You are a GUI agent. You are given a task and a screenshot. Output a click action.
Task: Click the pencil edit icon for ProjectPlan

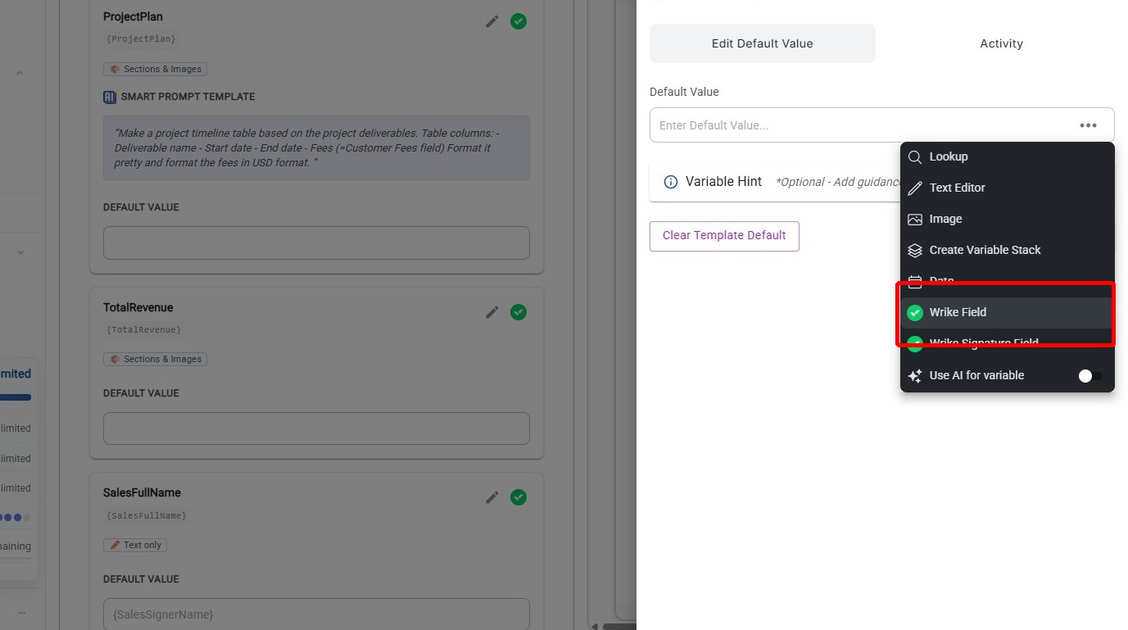click(492, 21)
